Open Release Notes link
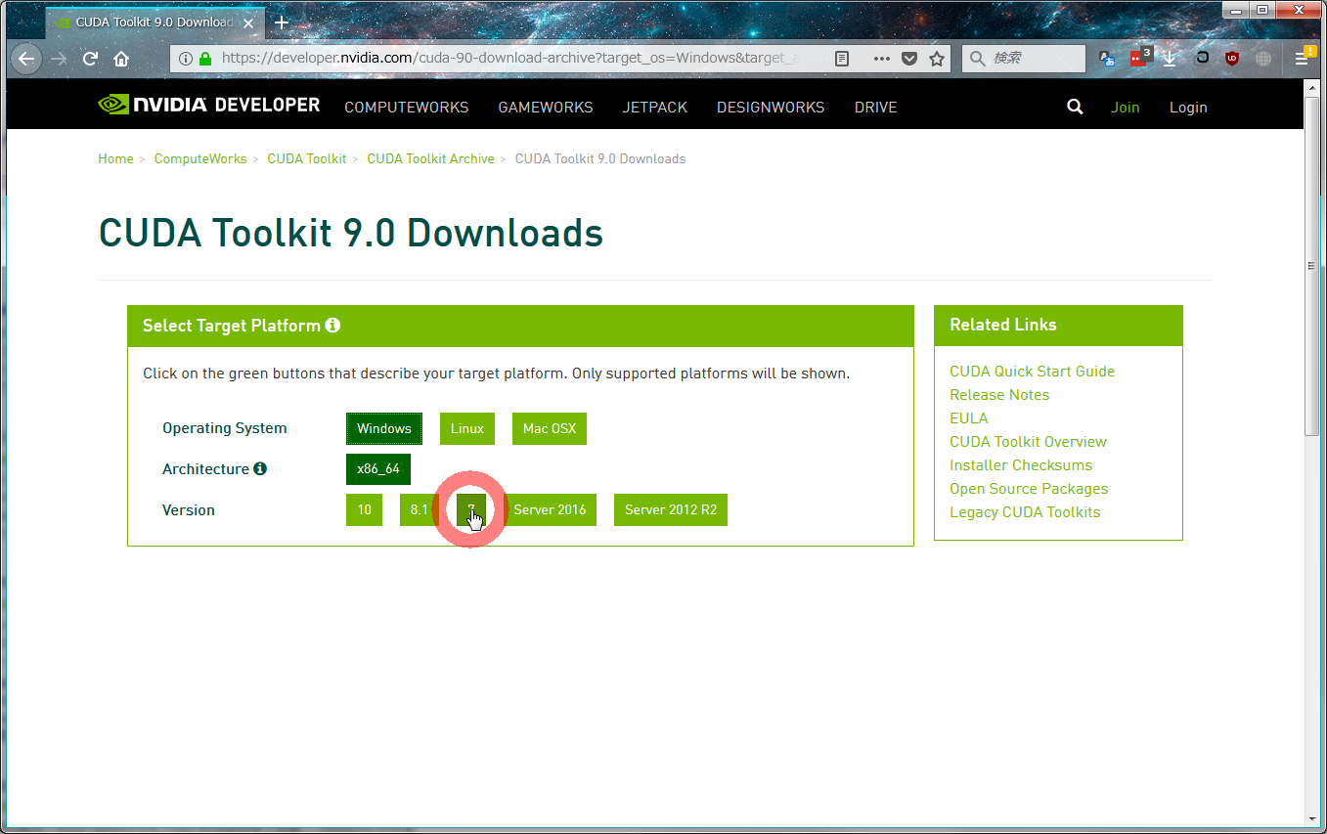Viewport: 1327px width, 834px height. point(999,395)
